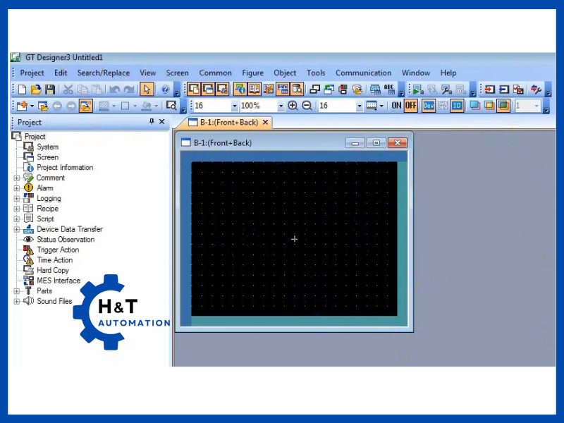Click the Save project icon
The height and width of the screenshot is (423, 564).
[x=50, y=90]
